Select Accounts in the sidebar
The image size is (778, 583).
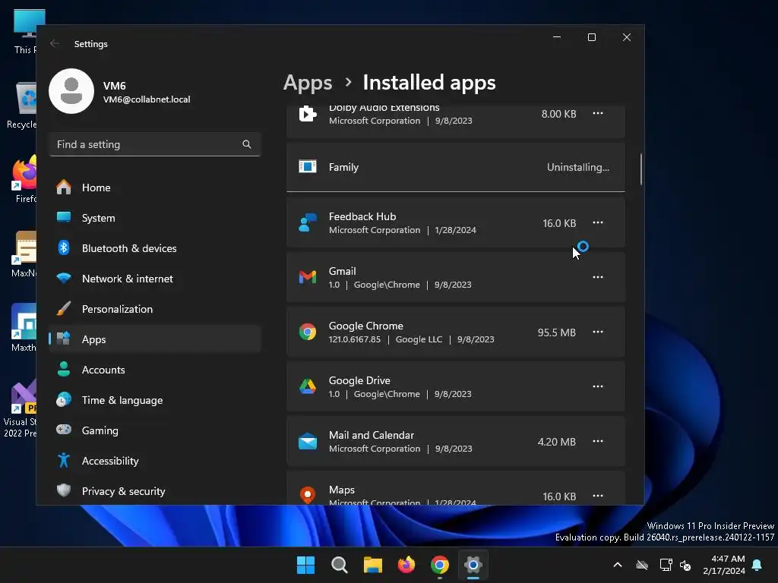[x=155, y=370]
